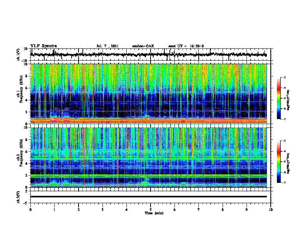Click time axis tick label '3'
305x235 pixels.
(102, 210)
